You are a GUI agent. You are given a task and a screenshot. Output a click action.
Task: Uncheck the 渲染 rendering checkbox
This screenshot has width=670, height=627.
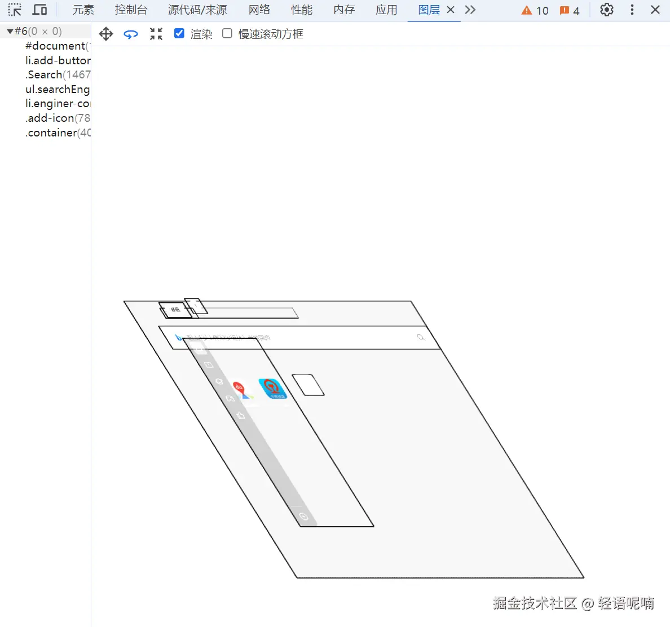(179, 33)
